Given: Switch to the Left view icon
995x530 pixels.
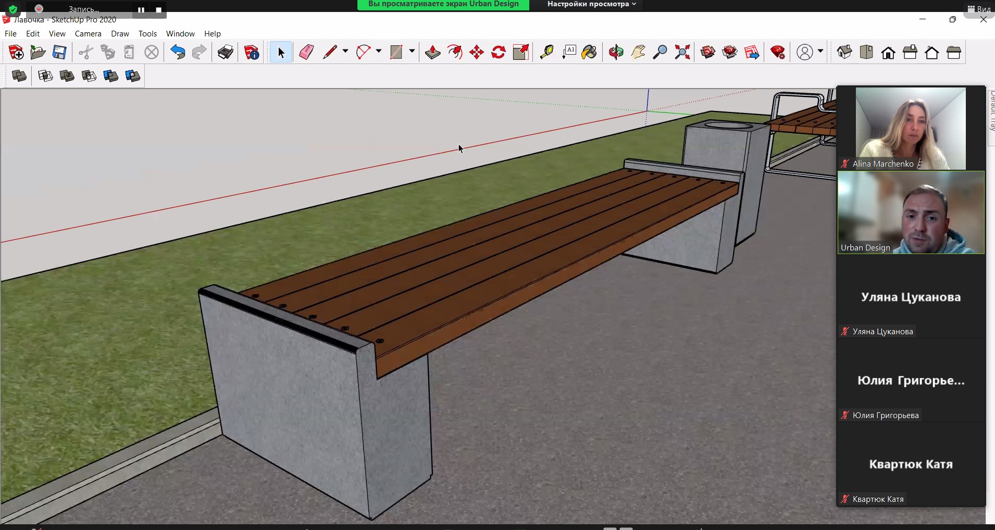Looking at the screenshot, I should pyautogui.click(x=954, y=52).
